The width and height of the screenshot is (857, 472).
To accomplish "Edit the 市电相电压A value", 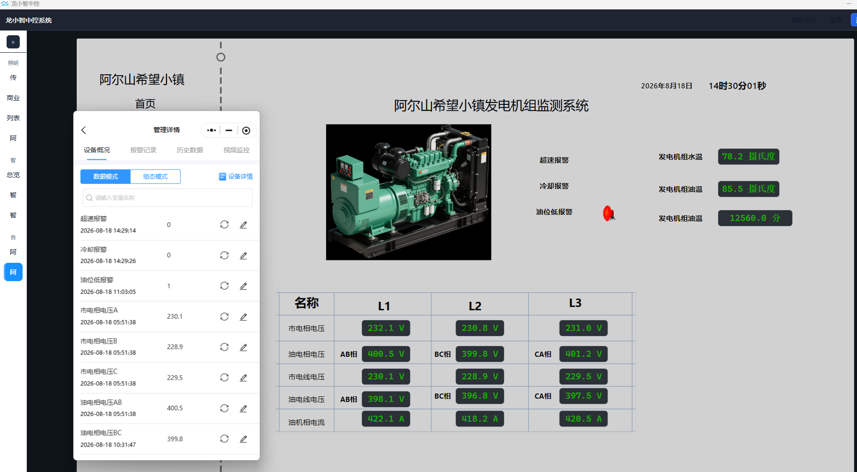I will pos(243,316).
